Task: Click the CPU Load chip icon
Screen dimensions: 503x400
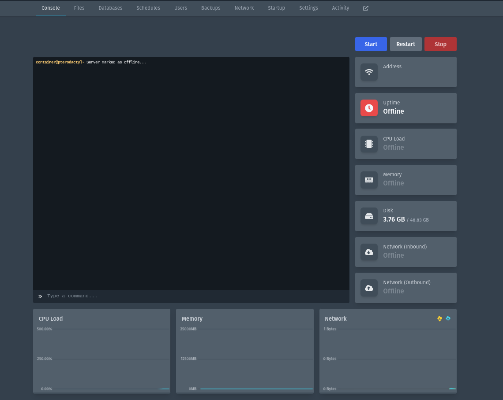Action: (369, 144)
